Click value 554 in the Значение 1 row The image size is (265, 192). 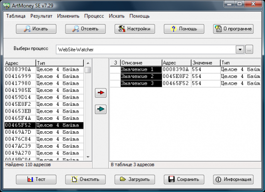coord(206,69)
